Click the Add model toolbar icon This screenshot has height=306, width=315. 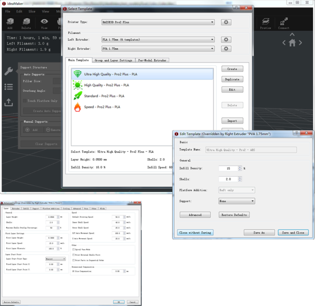coord(10,23)
